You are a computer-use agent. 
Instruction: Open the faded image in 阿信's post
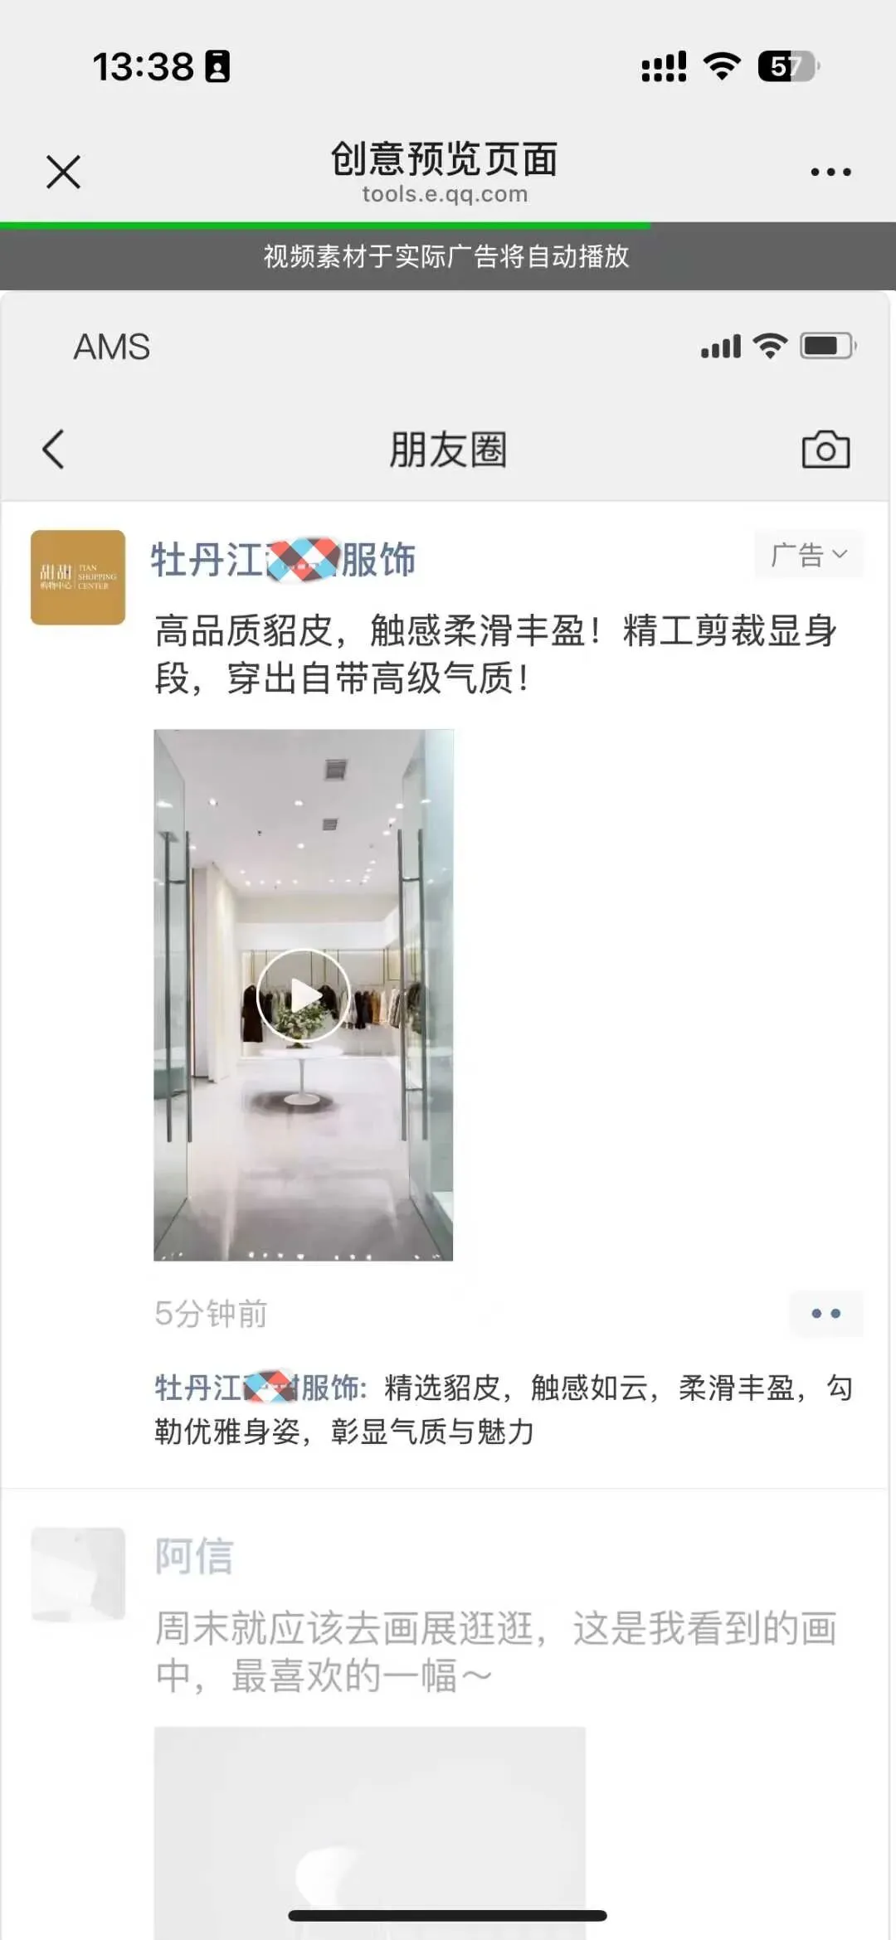click(x=370, y=1833)
